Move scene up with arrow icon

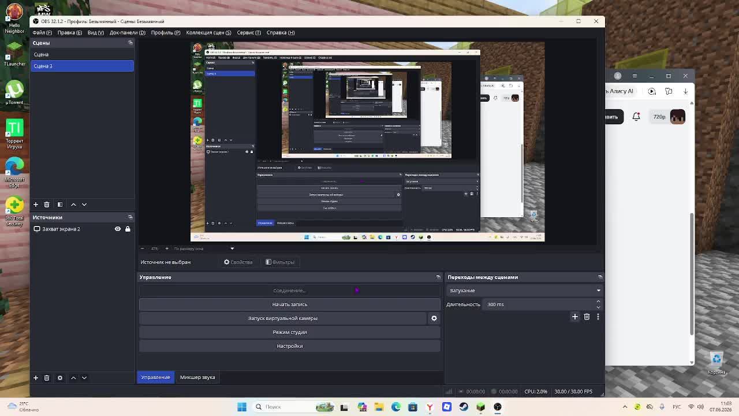coord(73,205)
